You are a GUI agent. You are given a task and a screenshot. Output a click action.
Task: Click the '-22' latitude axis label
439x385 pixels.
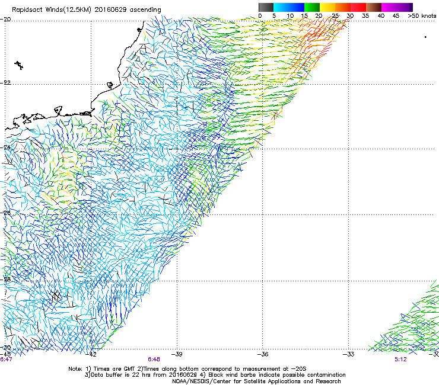click(x=6, y=83)
